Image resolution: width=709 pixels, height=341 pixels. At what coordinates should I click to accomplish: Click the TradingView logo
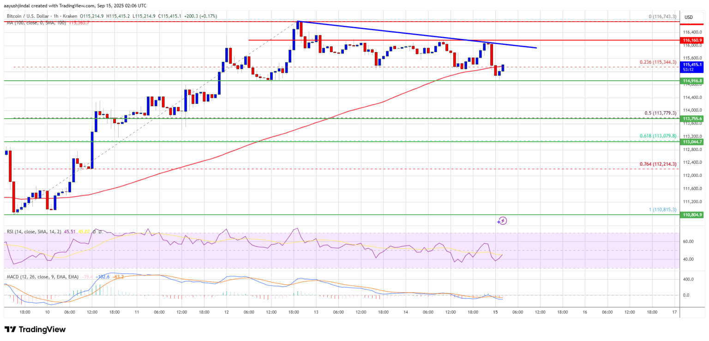coord(35,329)
